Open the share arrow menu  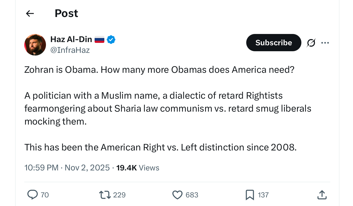pos(322,195)
